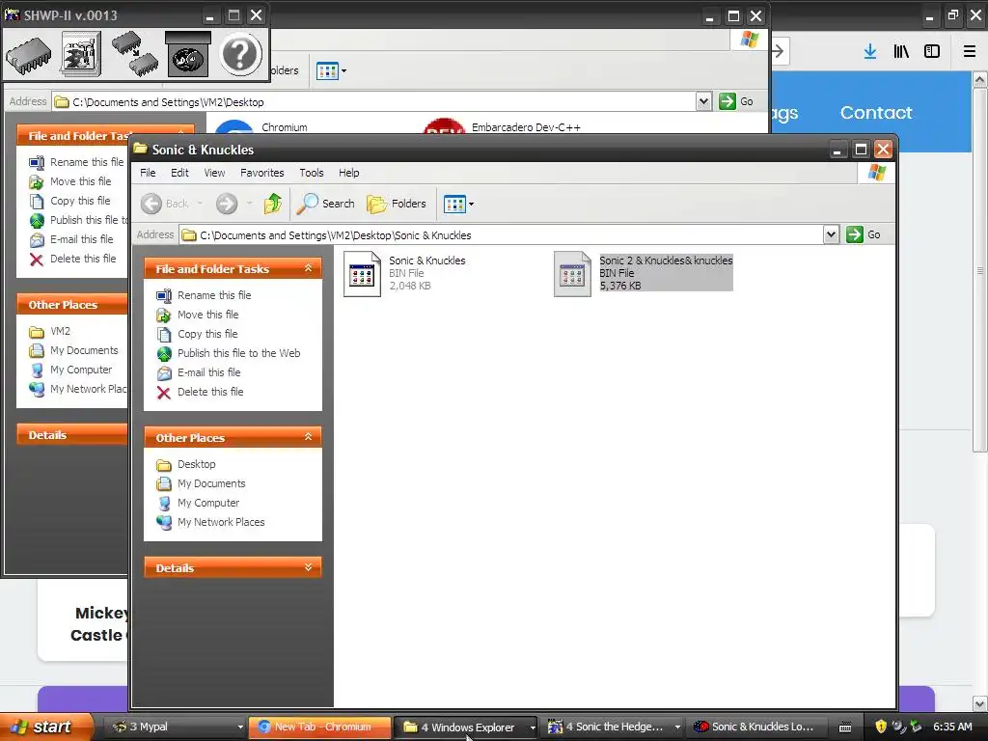Open the 4 Sonic the Hedgehog taskbar group
Image resolution: width=988 pixels, height=741 pixels.
613,727
